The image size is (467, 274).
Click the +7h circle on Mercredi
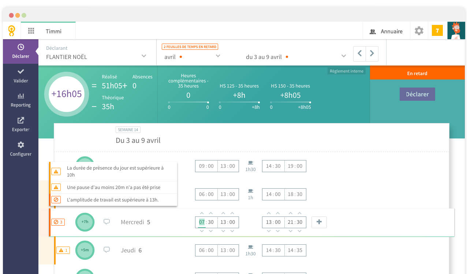coord(85,222)
